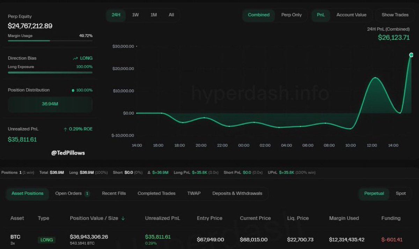Click the 24H PnL value $26,123.71

tap(394, 37)
